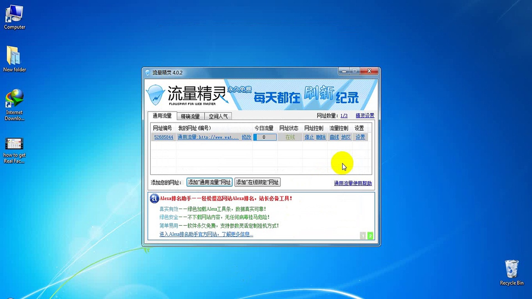Switch to the 空间人气 tab
Image resolution: width=532 pixels, height=299 pixels.
218,116
